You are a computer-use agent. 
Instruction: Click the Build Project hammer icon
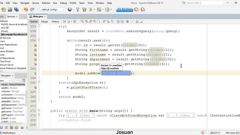78,9
